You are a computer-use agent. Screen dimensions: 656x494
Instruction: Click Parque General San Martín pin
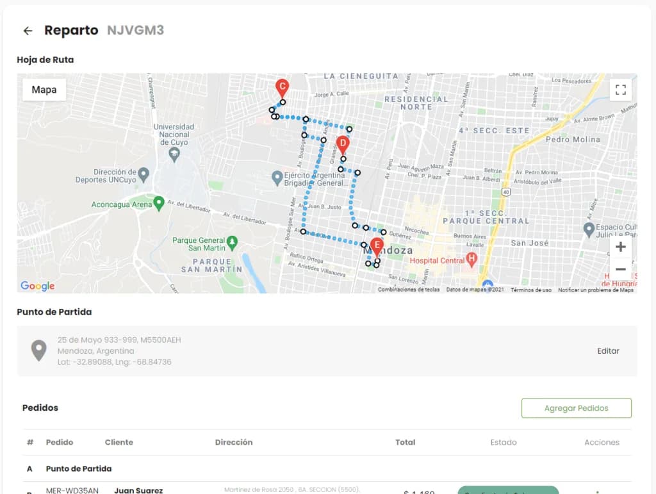point(232,243)
